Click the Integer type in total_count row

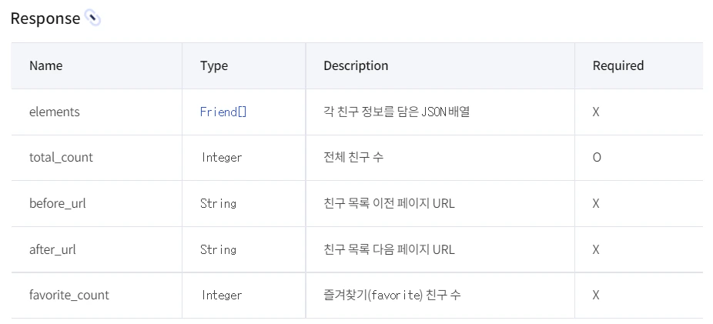(222, 157)
